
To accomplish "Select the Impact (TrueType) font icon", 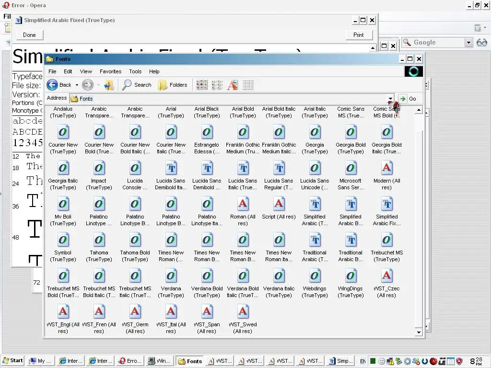I will 99,168.
